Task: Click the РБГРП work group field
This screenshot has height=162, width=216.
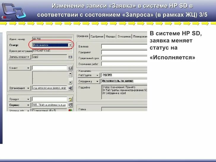Action: (x=124, y=75)
